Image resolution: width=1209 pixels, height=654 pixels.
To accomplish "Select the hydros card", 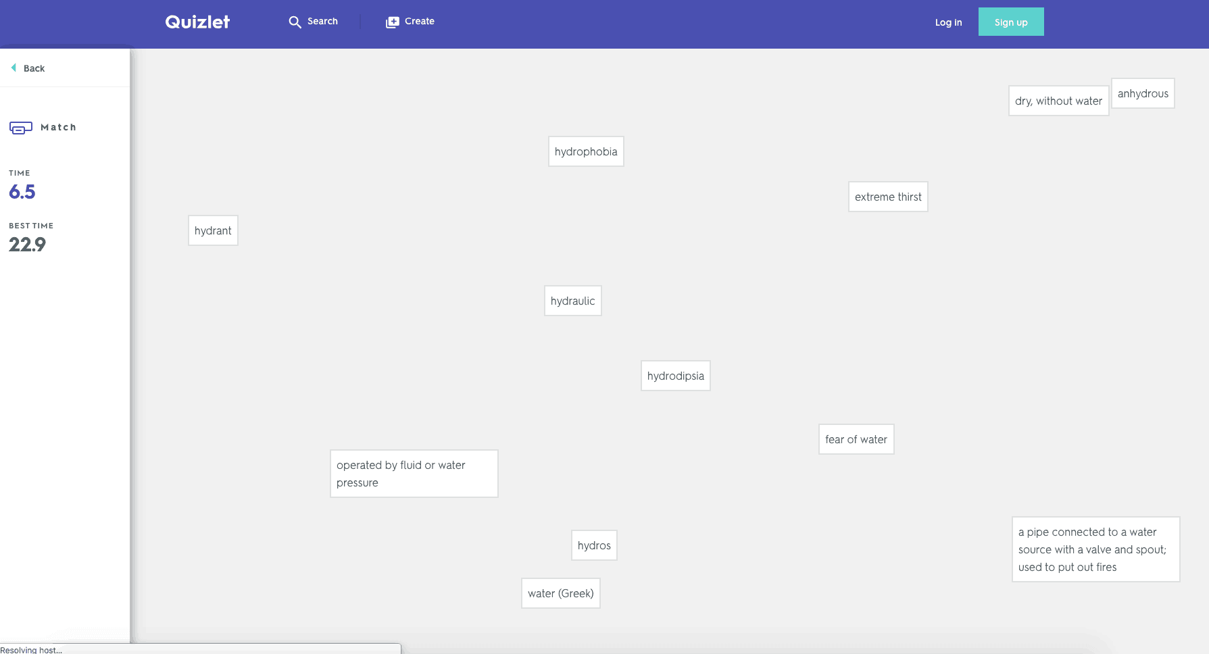I will coord(594,545).
